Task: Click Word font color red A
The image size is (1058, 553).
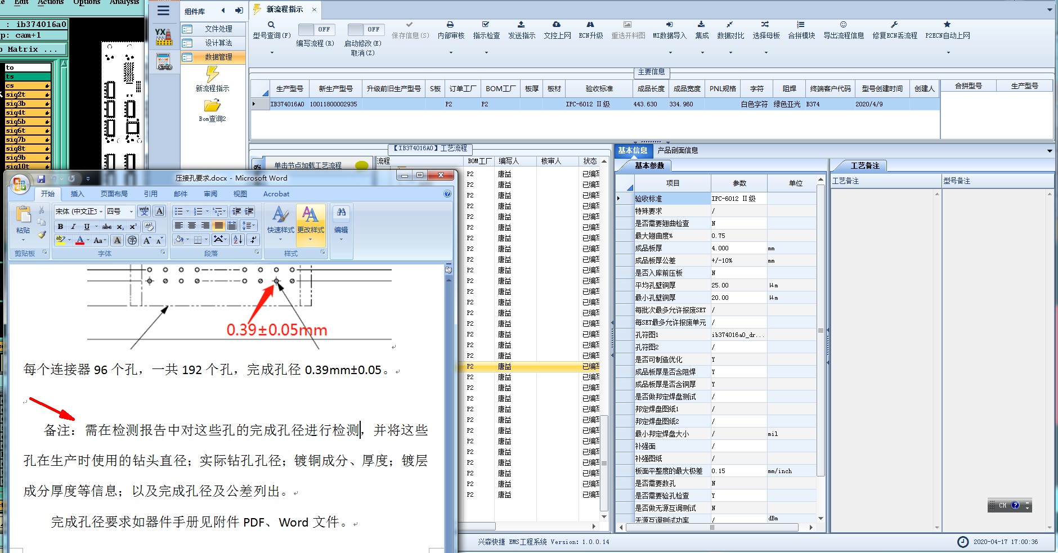Action: tap(80, 240)
